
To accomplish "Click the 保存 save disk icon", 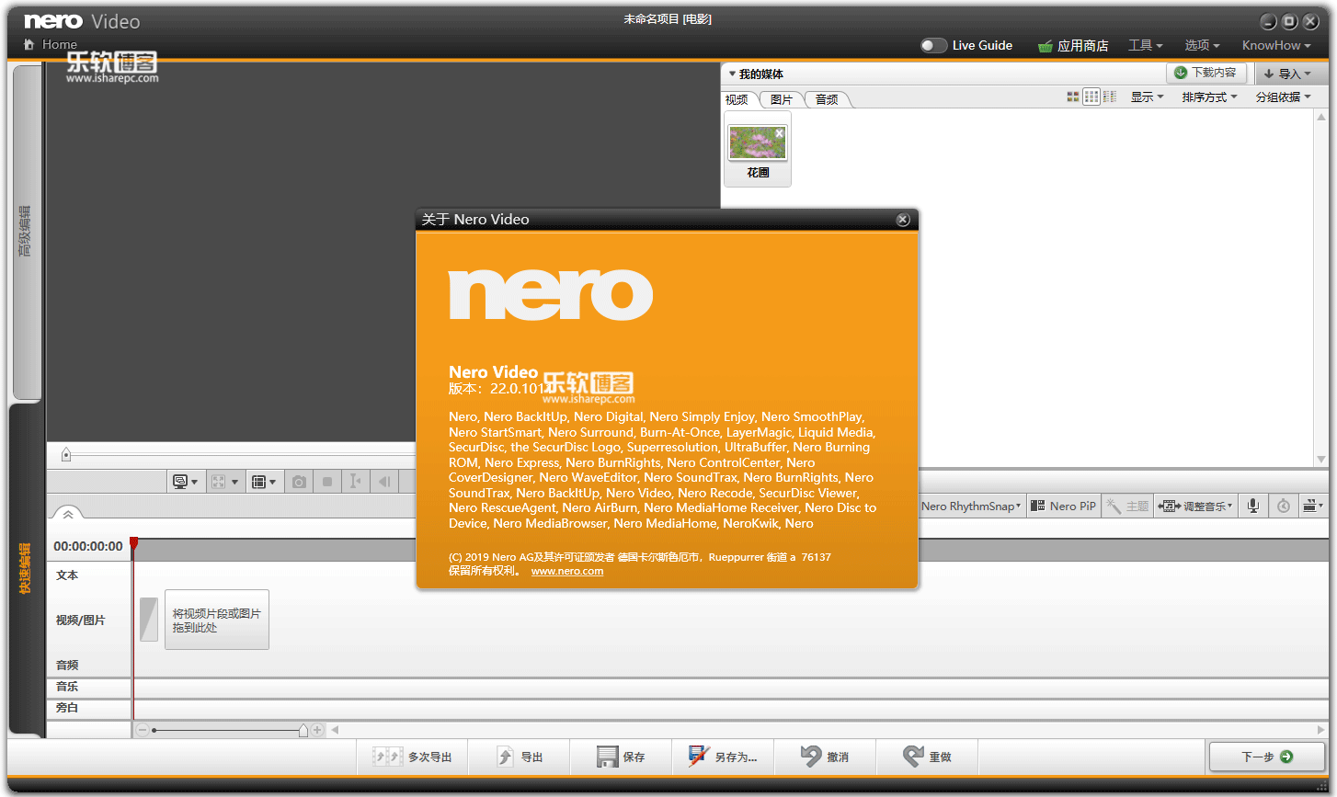I will pyautogui.click(x=607, y=757).
